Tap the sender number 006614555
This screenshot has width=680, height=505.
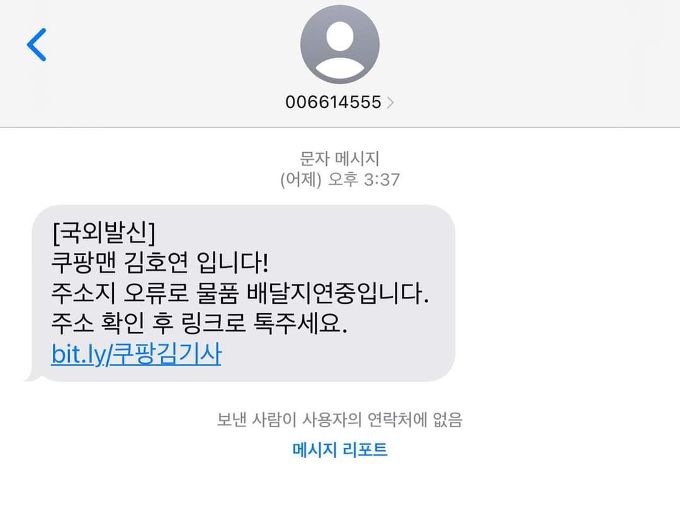pyautogui.click(x=333, y=103)
